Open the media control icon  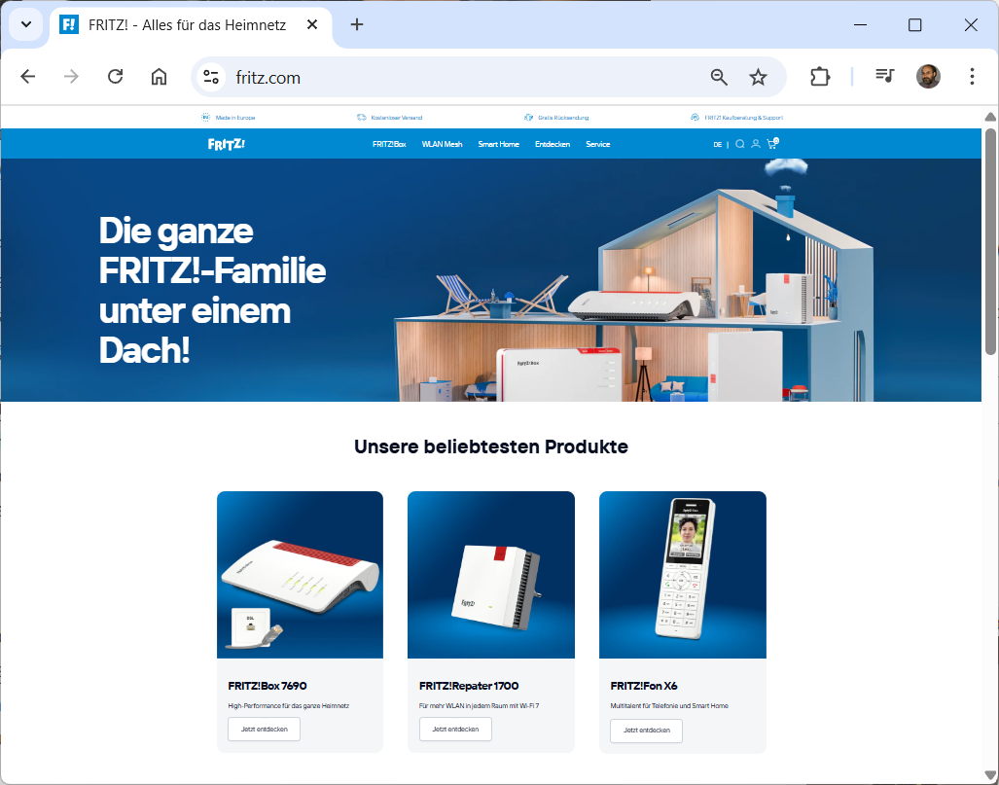(x=884, y=77)
